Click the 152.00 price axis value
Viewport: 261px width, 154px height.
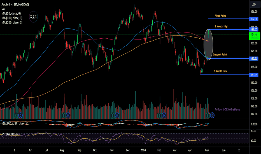[x=254, y=98]
